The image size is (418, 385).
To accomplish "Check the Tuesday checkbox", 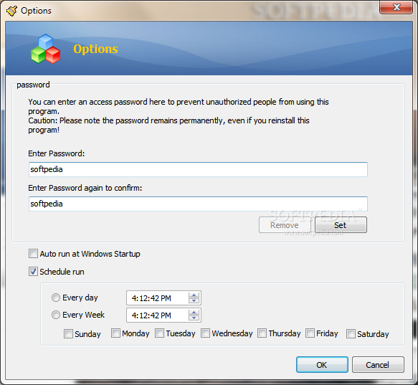I will [x=159, y=333].
